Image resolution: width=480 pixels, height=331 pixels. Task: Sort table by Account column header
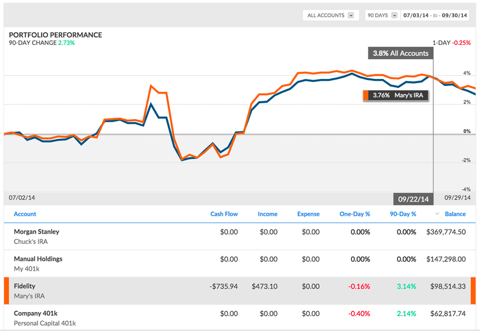point(25,214)
